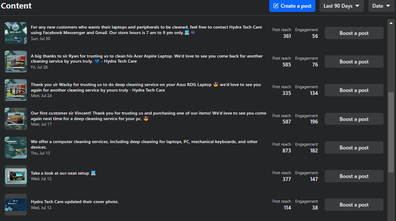The width and height of the screenshot is (396, 221).
Task: Boost the sir Ryan Acer Aspire post
Action: (354, 62)
